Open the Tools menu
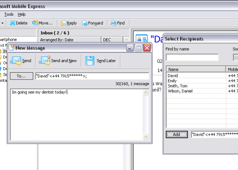 click(9, 14)
